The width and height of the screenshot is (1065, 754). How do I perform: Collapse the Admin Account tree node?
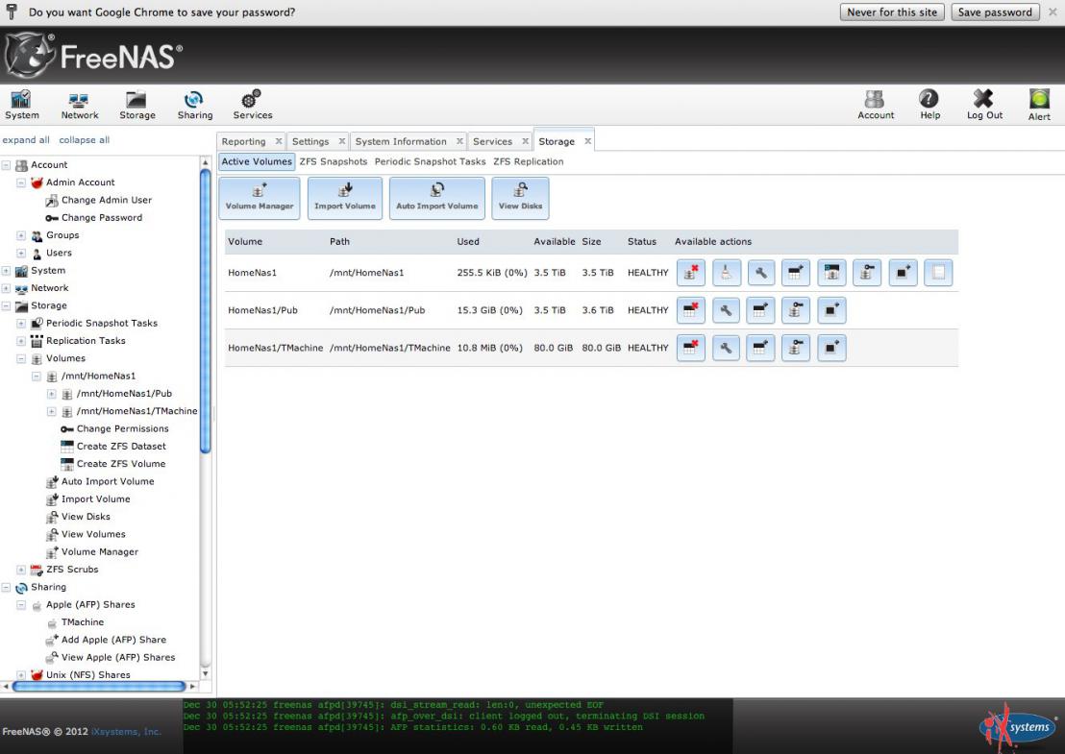[21, 182]
